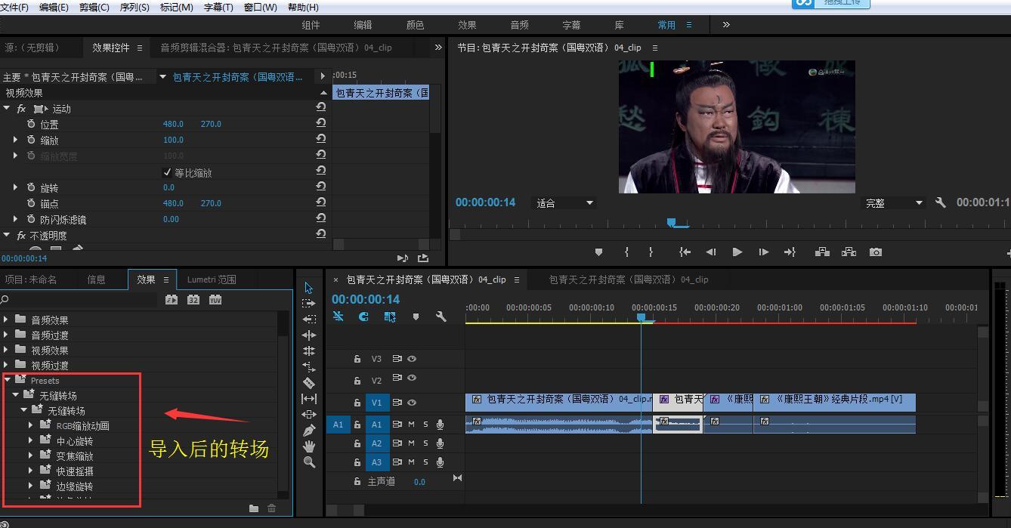Screen dimensions: 1011x528
Task: Switch to 信息 panel tab
Action: (96, 279)
